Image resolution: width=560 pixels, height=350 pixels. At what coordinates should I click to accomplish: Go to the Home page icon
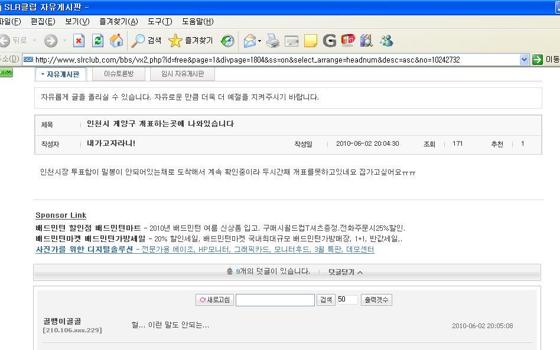pos(116,41)
